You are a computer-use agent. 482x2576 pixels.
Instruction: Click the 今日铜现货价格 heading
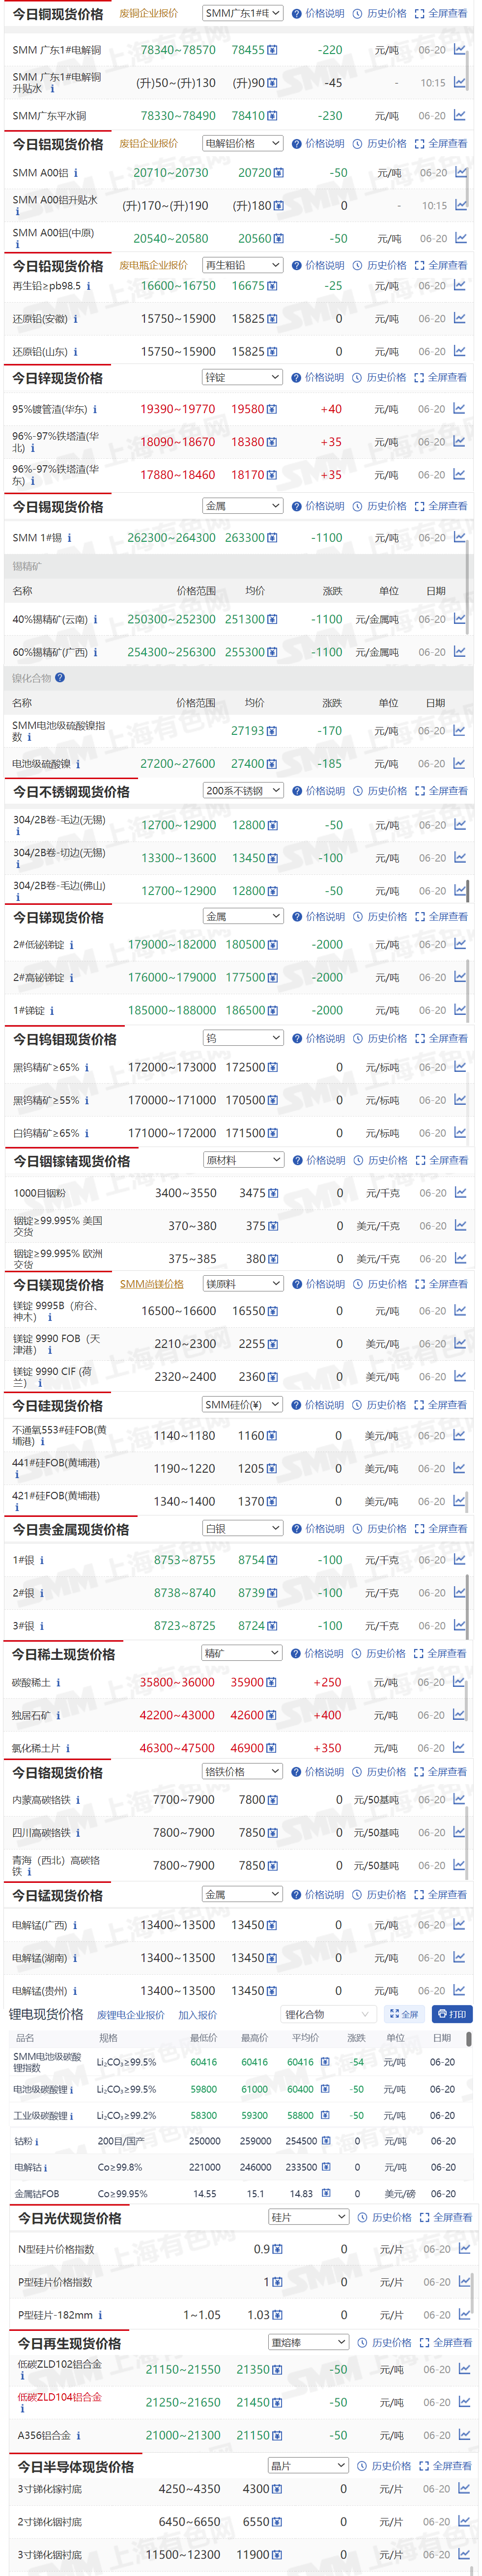coord(58,14)
